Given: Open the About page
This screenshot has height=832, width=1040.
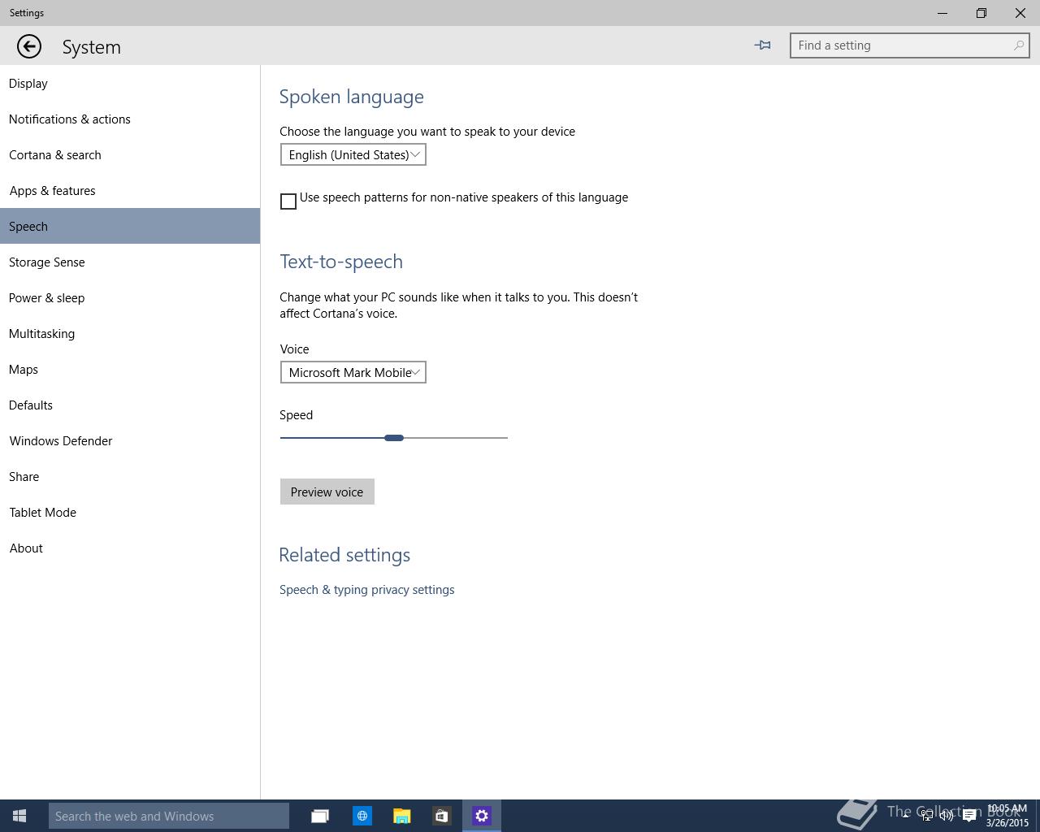Looking at the screenshot, I should coord(130,548).
